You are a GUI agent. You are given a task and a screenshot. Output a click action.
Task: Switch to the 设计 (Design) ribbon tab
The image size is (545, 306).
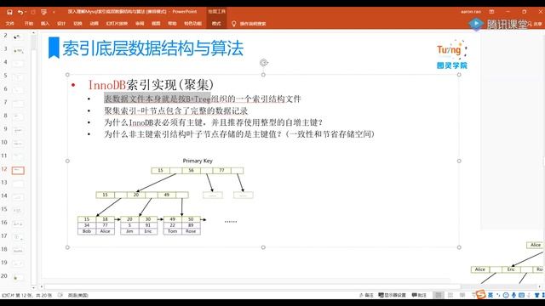(61, 24)
